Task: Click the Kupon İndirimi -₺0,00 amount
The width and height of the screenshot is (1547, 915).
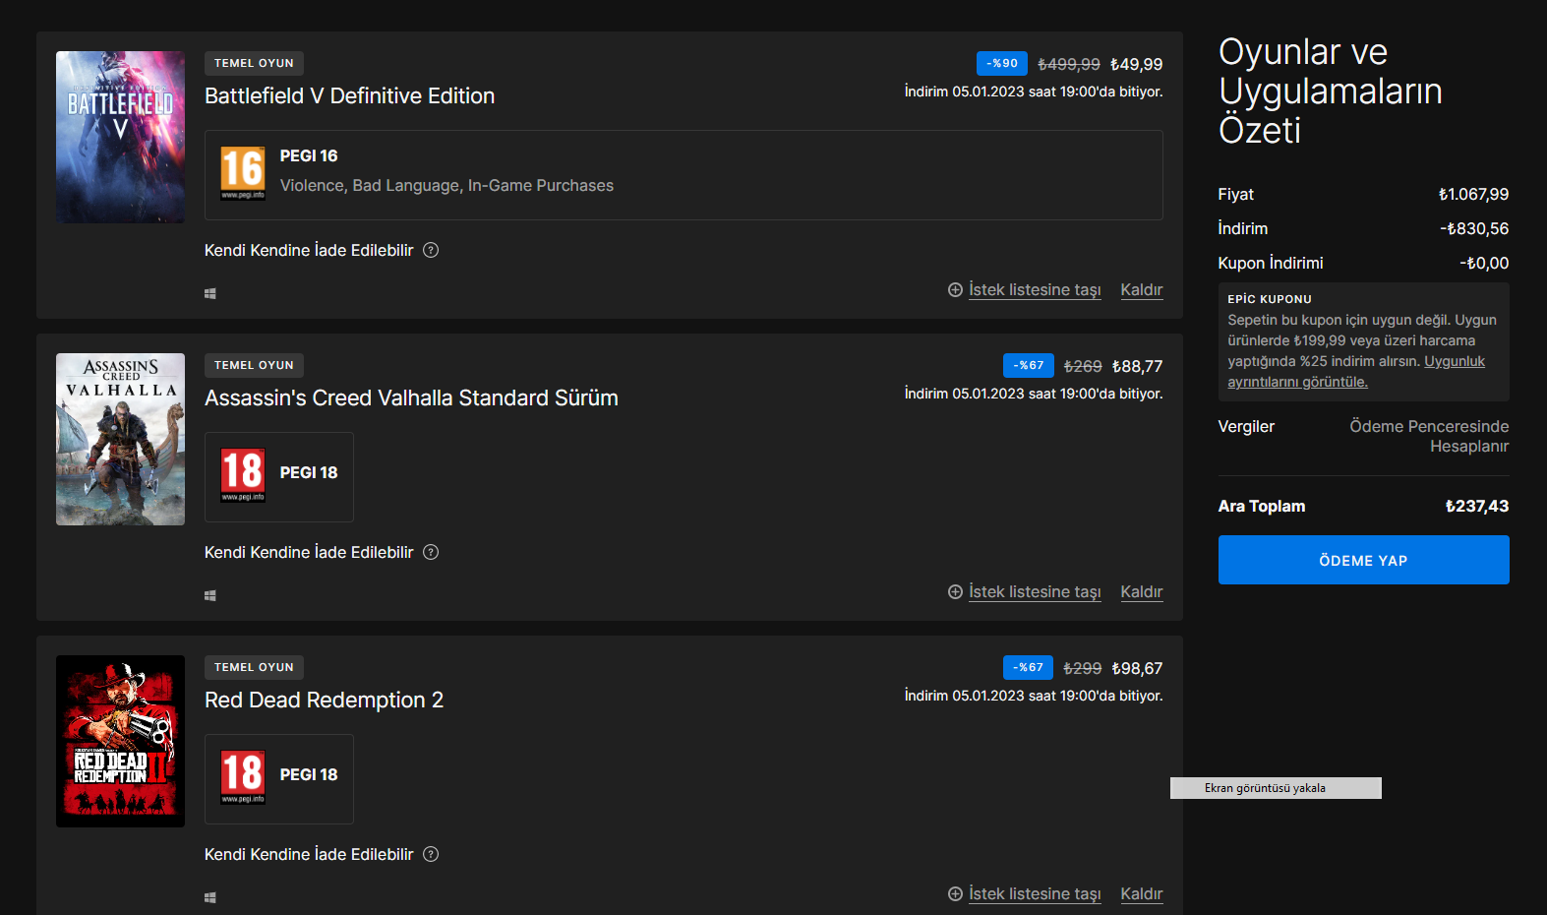Action: (1484, 263)
